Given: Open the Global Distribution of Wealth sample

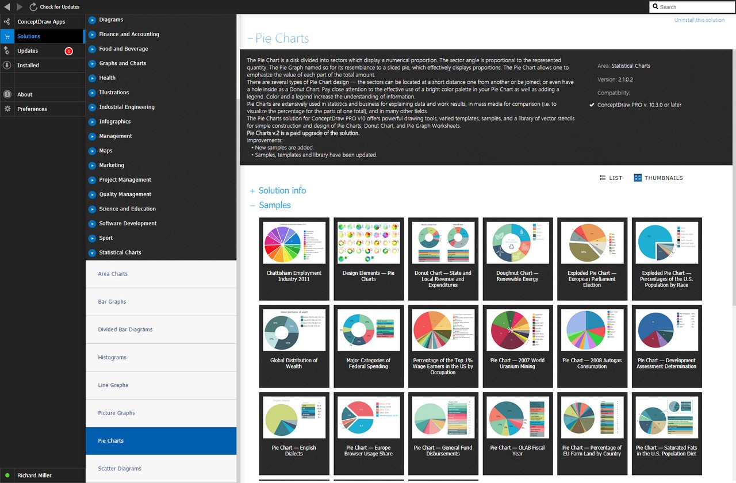Looking at the screenshot, I should click(x=294, y=346).
